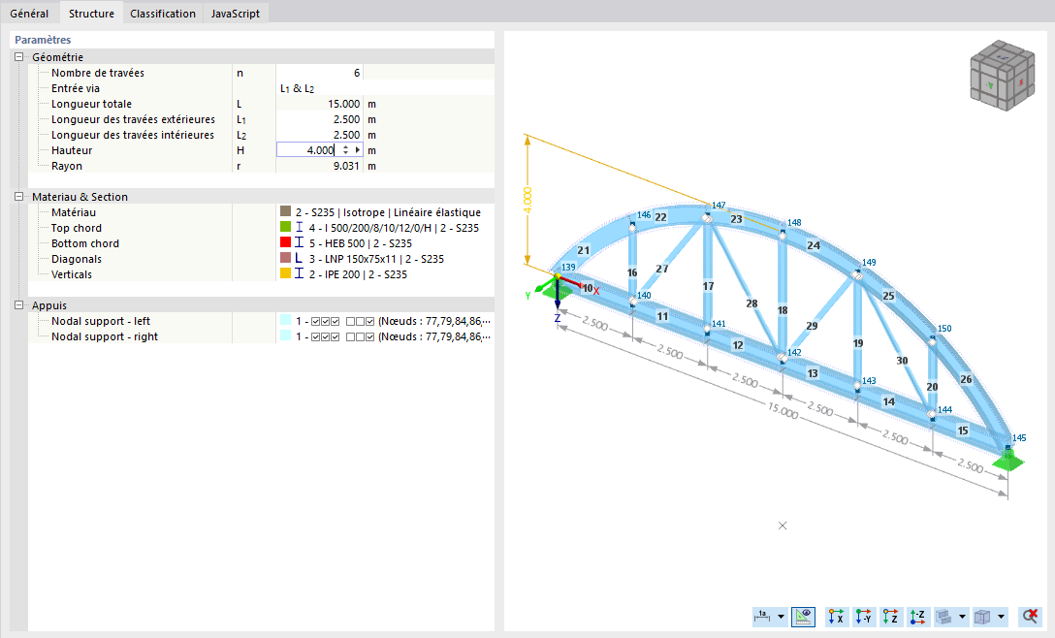Screen dimensions: 1055x638
Task: Click the Longueur totale value 15.000
Action: tap(320, 104)
